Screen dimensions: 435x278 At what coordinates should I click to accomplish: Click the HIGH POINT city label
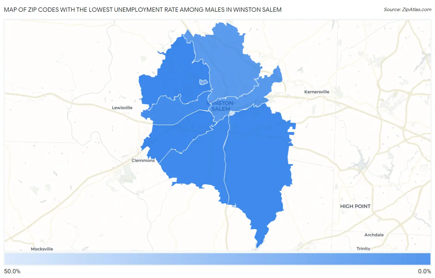355,206
